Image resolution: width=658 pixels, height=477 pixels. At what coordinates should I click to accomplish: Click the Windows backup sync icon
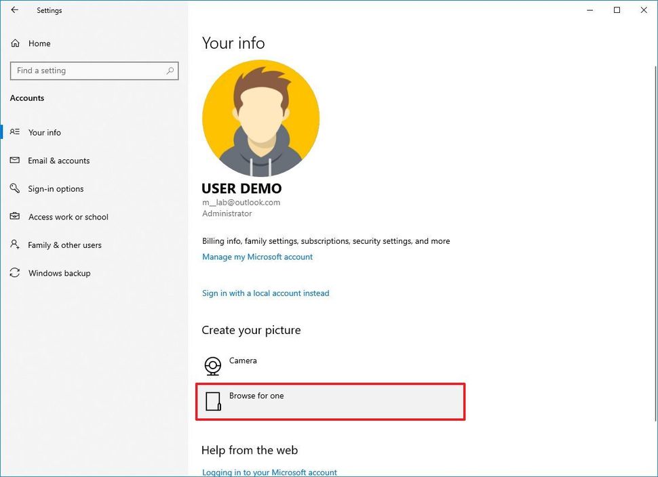(15, 273)
